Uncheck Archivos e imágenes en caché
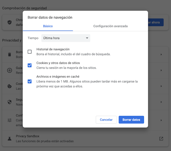The width and height of the screenshot is (171, 151). pyautogui.click(x=30, y=81)
